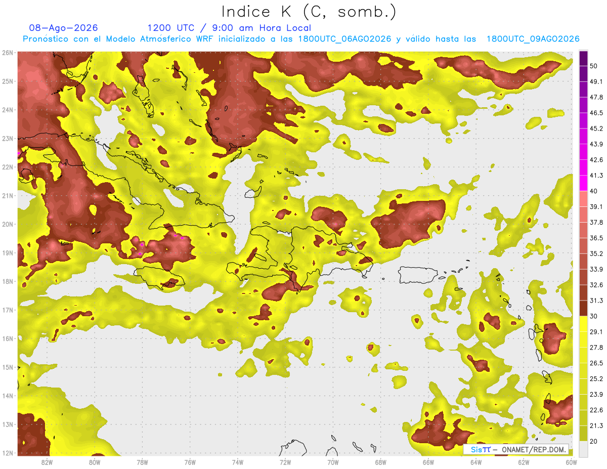This screenshot has width=607, height=469.
Task: Click the legend value '23.9'
Action: (x=596, y=395)
